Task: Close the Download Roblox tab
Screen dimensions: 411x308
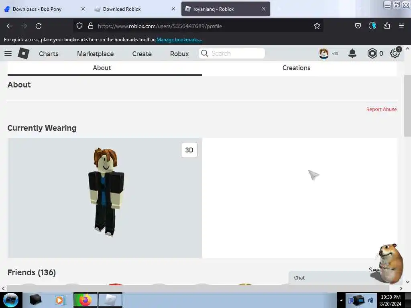Action: click(x=173, y=9)
